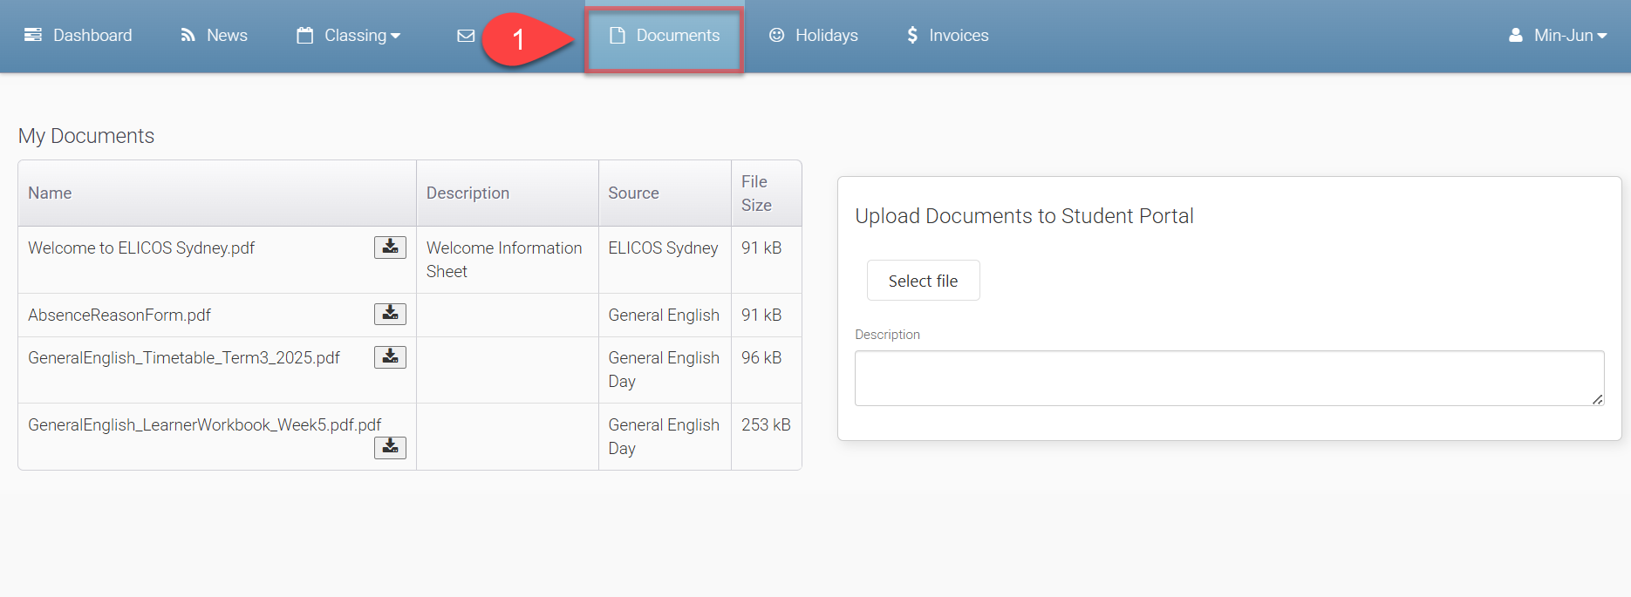Click the File Size column header
1631x597 pixels.
(x=756, y=193)
